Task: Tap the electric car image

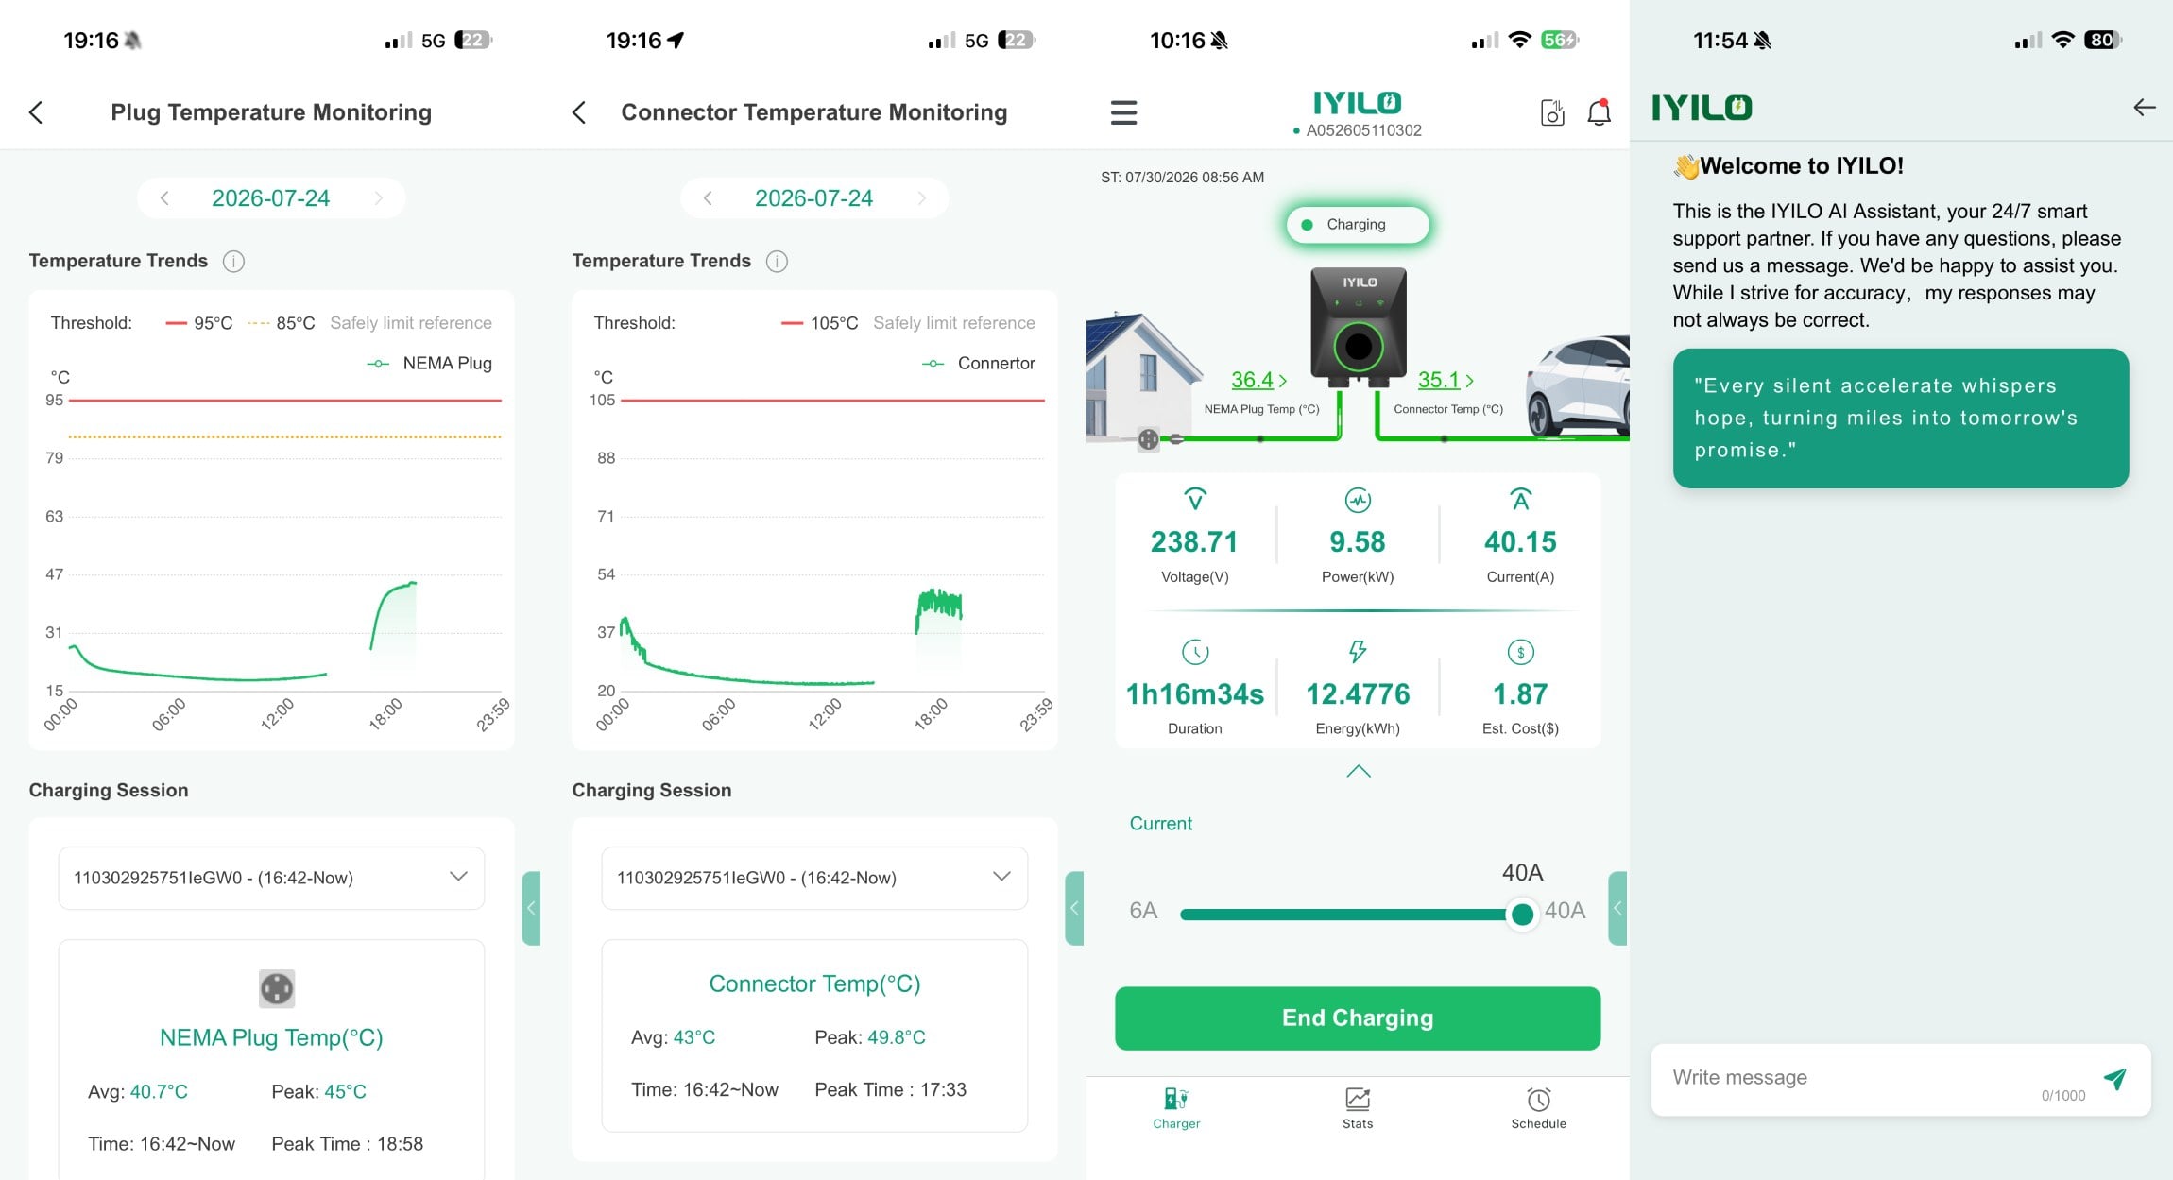Action: tap(1578, 385)
